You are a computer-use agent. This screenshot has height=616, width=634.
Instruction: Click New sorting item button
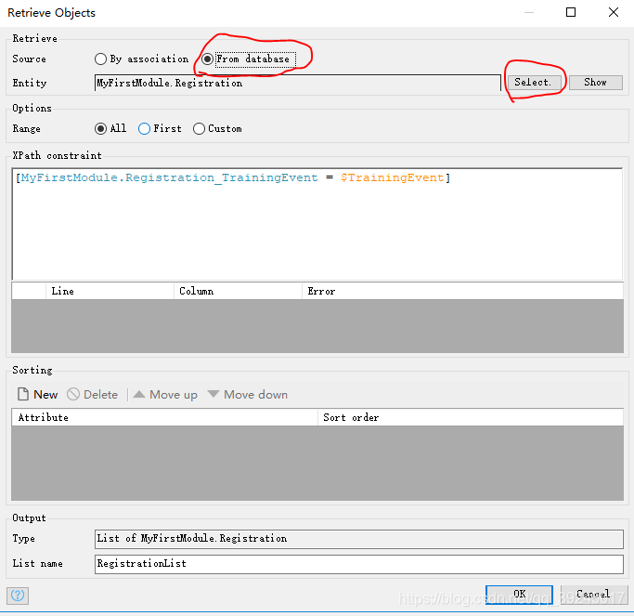38,394
